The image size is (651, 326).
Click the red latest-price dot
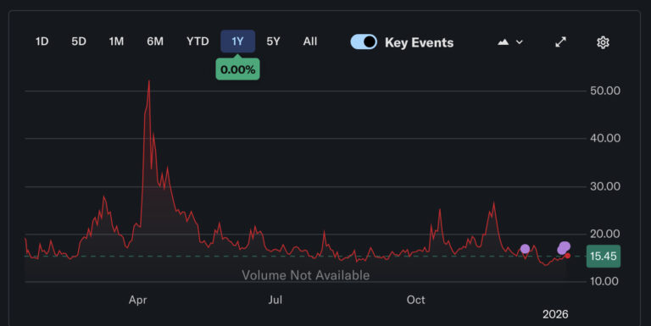point(568,256)
